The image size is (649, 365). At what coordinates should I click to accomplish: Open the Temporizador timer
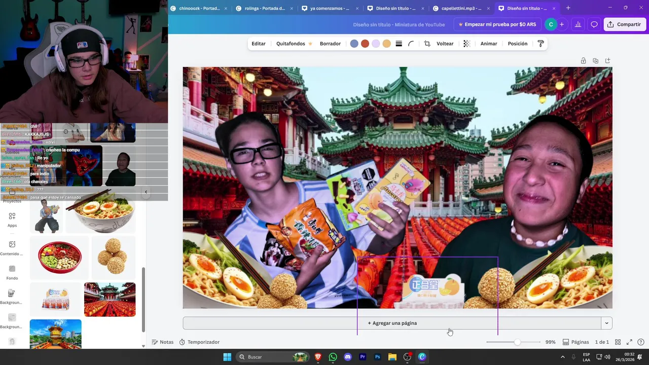pyautogui.click(x=199, y=342)
